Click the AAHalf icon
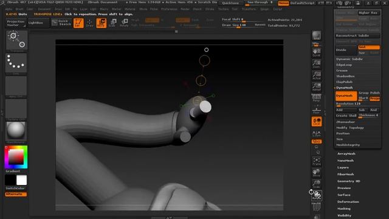The height and width of the screenshot is (219, 389). [316, 87]
